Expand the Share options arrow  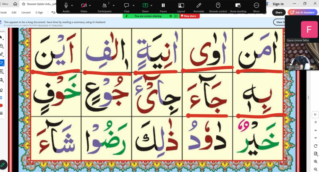tap(151, 5)
